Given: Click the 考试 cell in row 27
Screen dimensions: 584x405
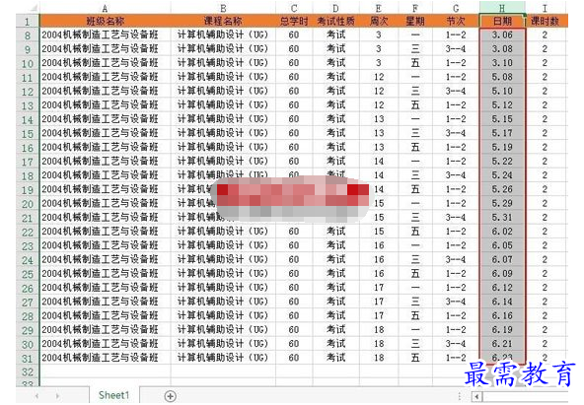Looking at the screenshot, I should (x=335, y=302).
